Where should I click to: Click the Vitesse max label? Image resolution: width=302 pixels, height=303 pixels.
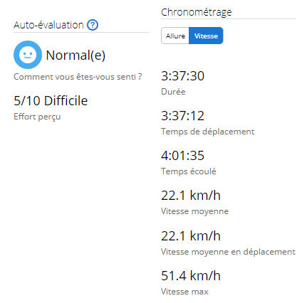(x=184, y=292)
